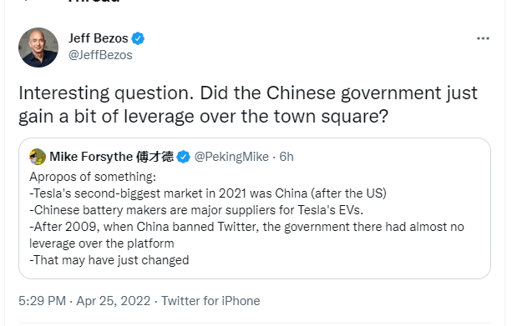Click Jeff Bezos verified badge icon

(138, 38)
